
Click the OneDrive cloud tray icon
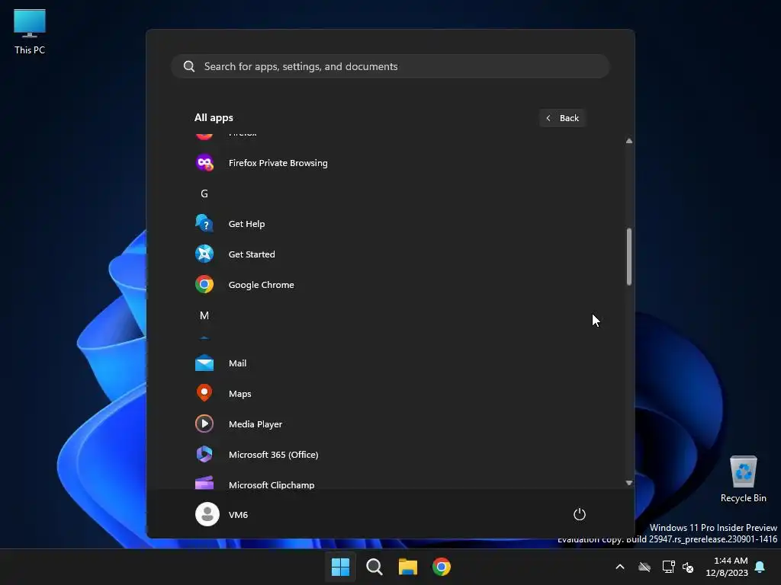coord(644,567)
